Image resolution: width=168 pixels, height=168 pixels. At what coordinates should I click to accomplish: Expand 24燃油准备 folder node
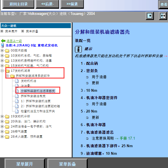2,126
